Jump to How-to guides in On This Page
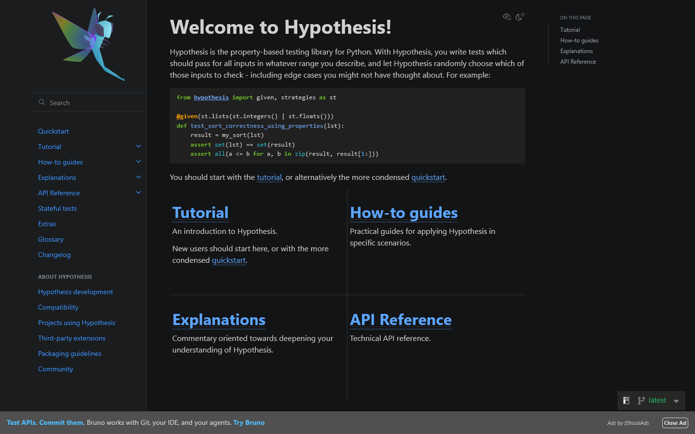The image size is (695, 434). pyautogui.click(x=579, y=41)
